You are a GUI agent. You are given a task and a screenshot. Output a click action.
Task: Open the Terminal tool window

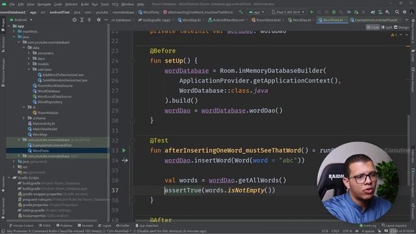point(85,226)
